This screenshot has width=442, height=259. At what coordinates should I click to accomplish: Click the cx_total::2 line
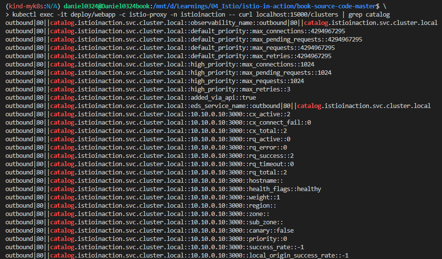pos(147,130)
